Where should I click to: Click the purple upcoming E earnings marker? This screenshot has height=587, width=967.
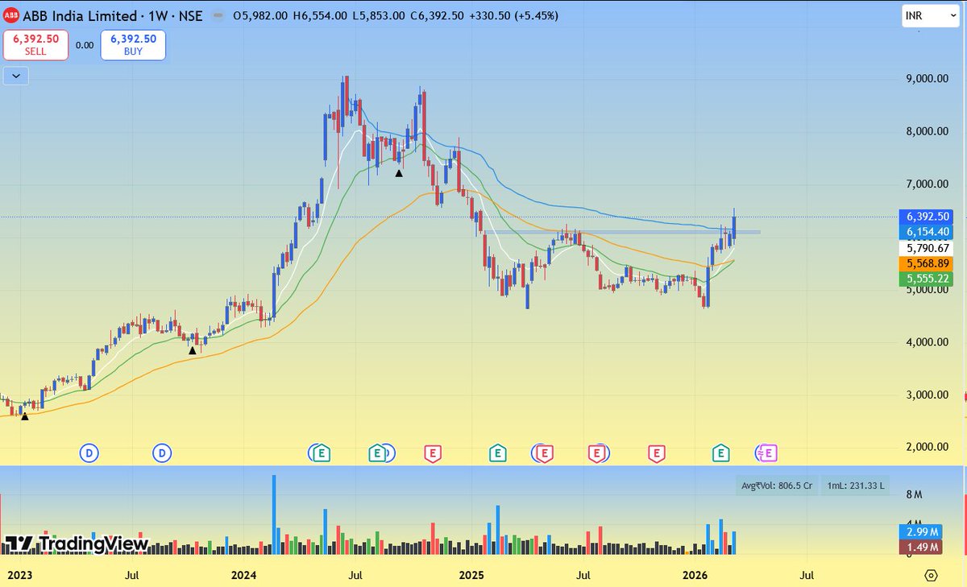[768, 454]
